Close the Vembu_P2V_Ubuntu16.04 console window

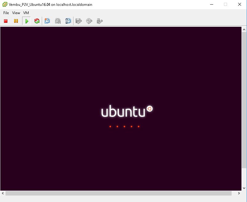[x=239, y=4]
